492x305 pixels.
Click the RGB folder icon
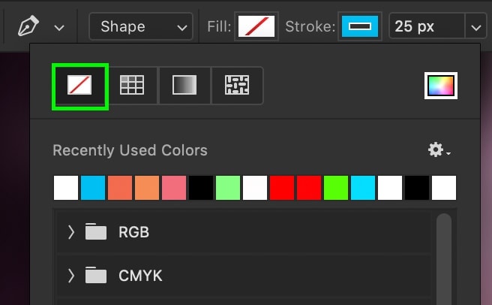click(x=96, y=231)
